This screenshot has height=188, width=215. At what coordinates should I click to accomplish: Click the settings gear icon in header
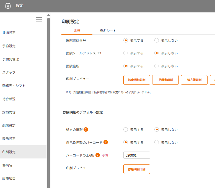tap(8, 6)
